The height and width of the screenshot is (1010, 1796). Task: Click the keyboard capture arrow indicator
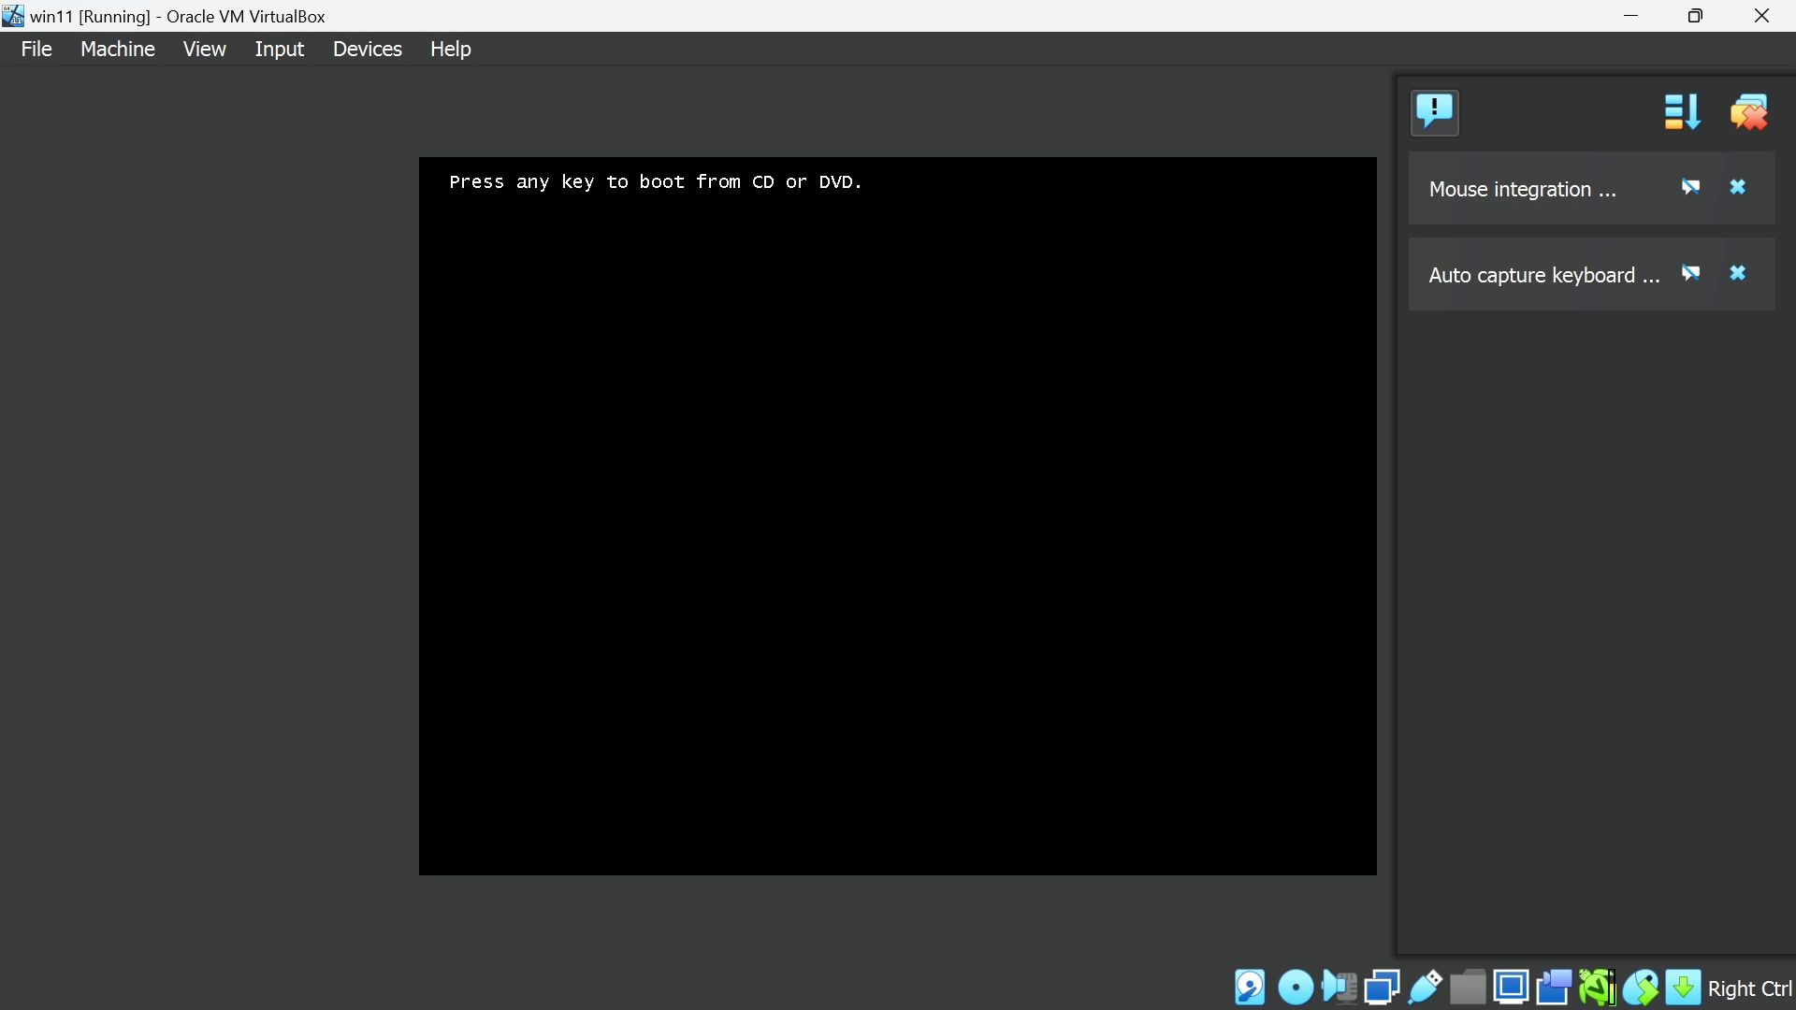pyautogui.click(x=1683, y=988)
